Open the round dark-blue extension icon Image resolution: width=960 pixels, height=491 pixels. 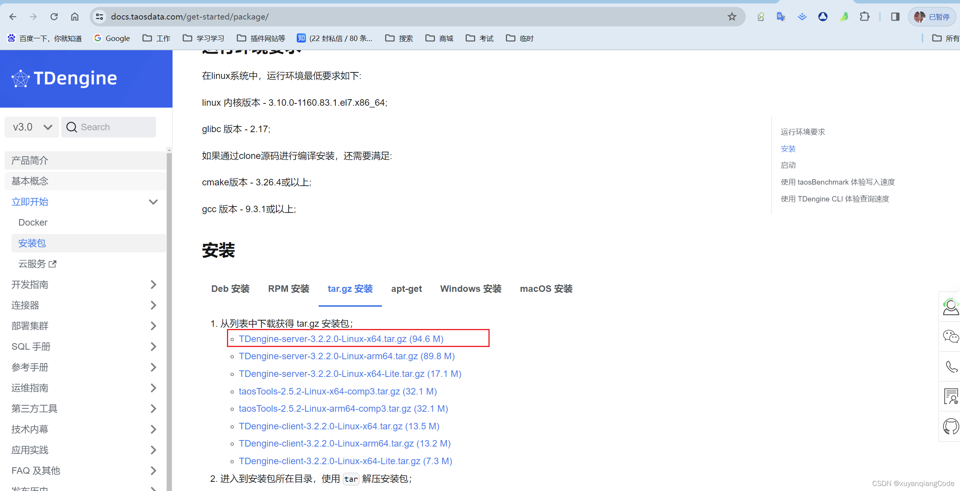pyautogui.click(x=823, y=17)
